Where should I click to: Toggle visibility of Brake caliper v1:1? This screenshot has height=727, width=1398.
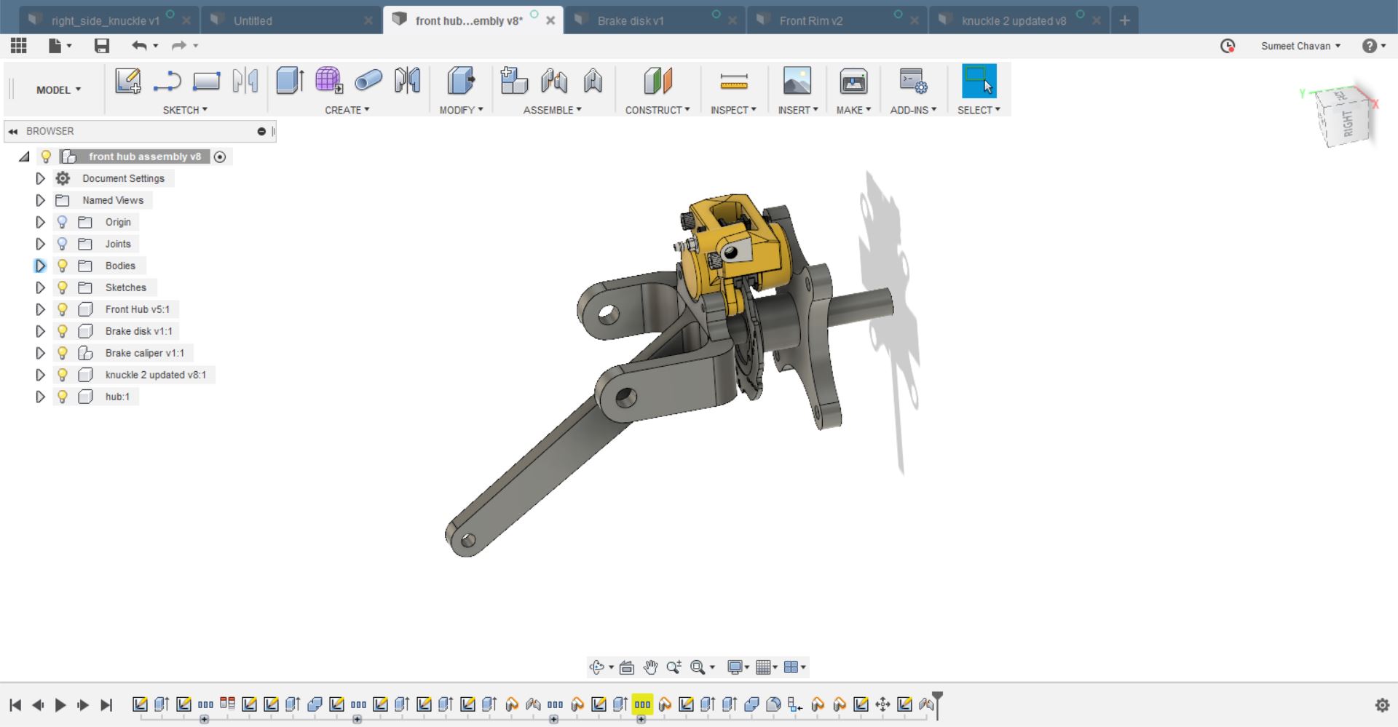63,353
